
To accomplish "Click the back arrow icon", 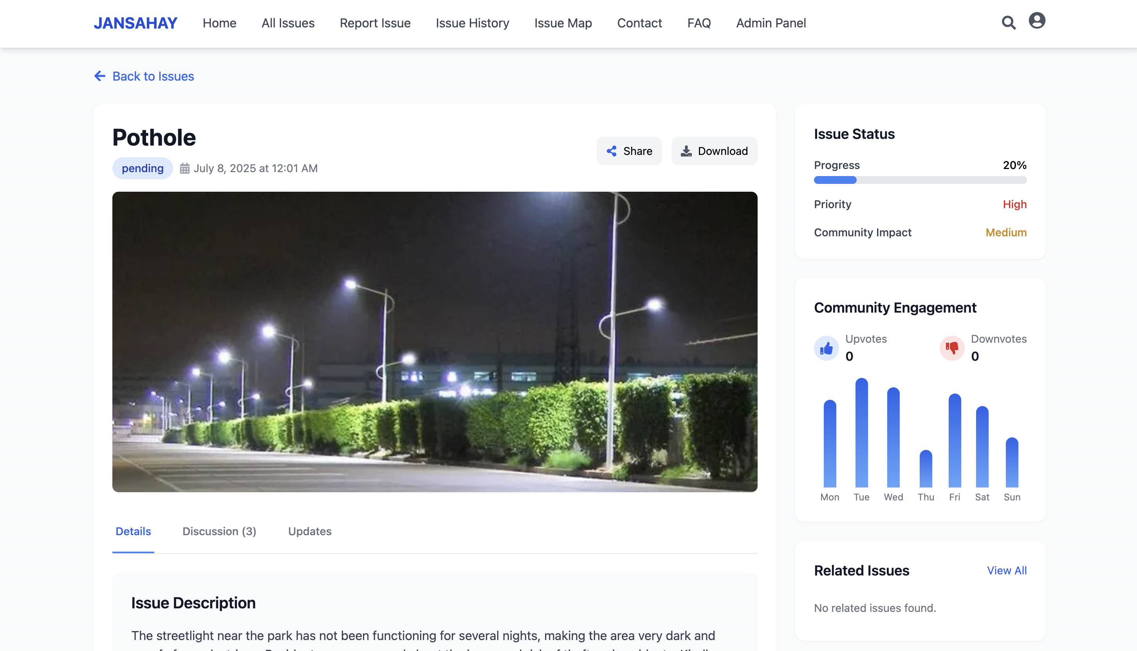I will click(100, 76).
